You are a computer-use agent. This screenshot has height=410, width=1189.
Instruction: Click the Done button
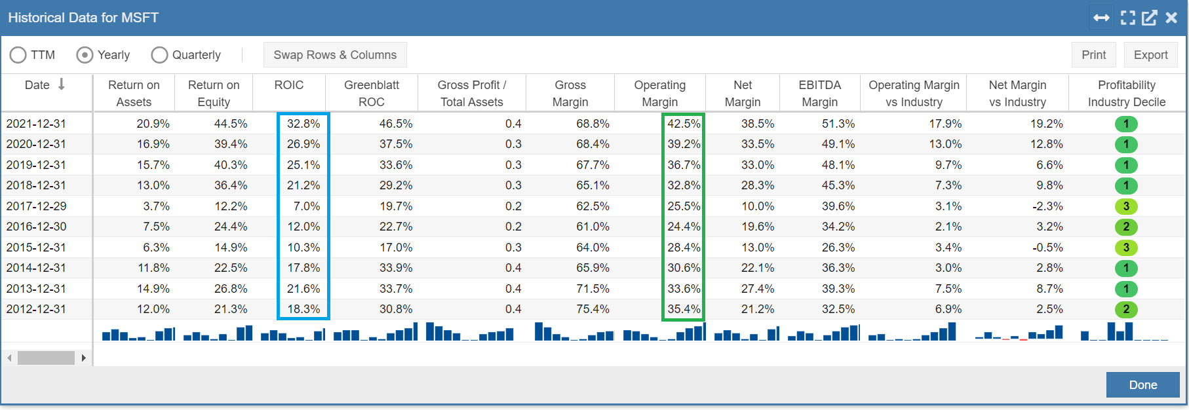(x=1142, y=385)
